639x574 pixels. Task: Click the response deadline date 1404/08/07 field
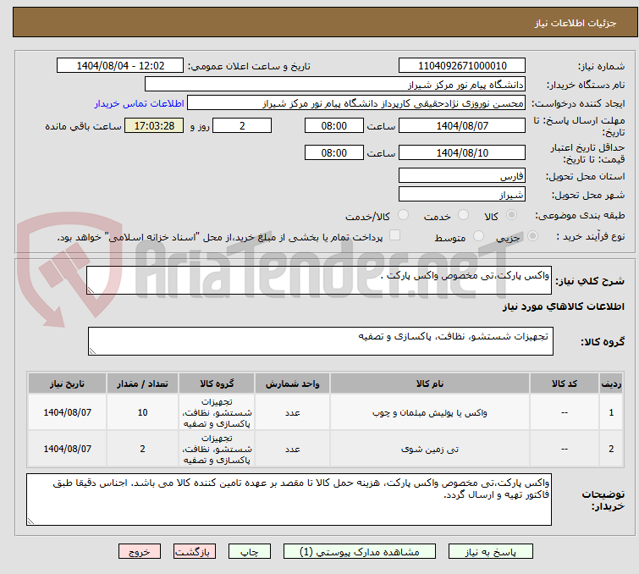[462, 125]
